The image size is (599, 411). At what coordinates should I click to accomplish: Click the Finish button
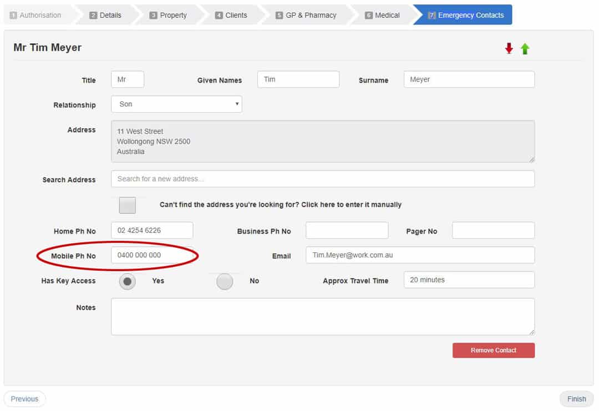(x=576, y=399)
